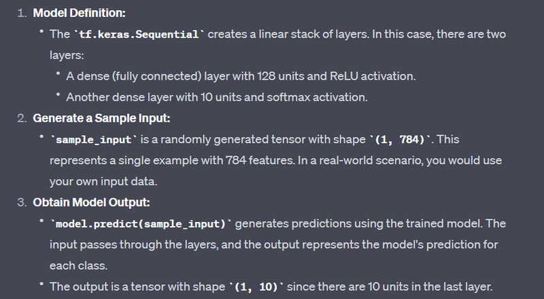Image resolution: width=544 pixels, height=299 pixels.
Task: Click the "Obtain Model Output:" heading
Action: click(x=92, y=202)
